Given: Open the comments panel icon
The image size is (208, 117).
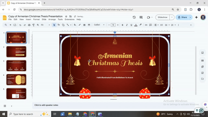Looking at the screenshot, I should click(141, 17).
